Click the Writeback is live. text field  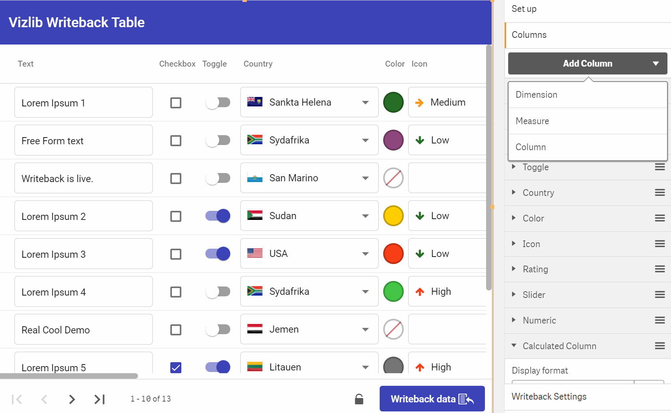coord(84,178)
